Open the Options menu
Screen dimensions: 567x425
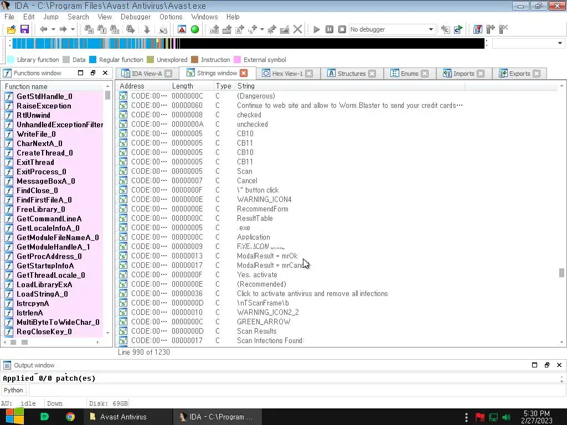[x=171, y=17]
